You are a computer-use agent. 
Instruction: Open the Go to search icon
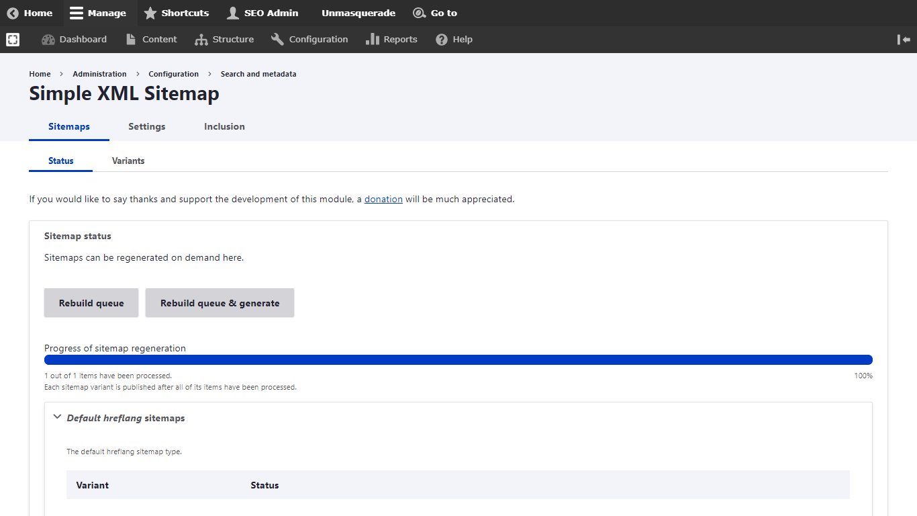(419, 13)
